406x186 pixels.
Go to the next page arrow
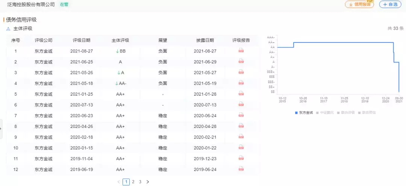pyautogui.click(x=148, y=182)
